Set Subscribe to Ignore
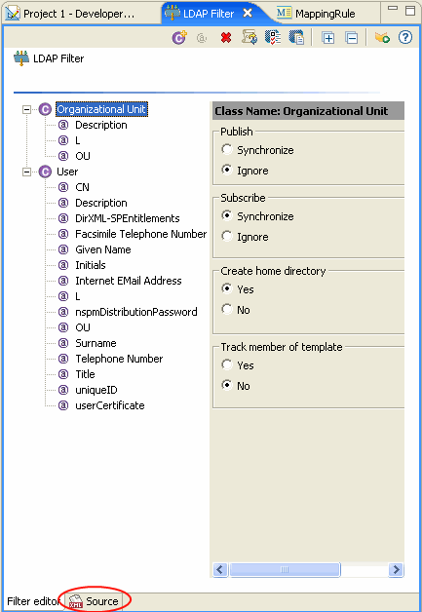This screenshot has height=612, width=422. click(x=227, y=237)
